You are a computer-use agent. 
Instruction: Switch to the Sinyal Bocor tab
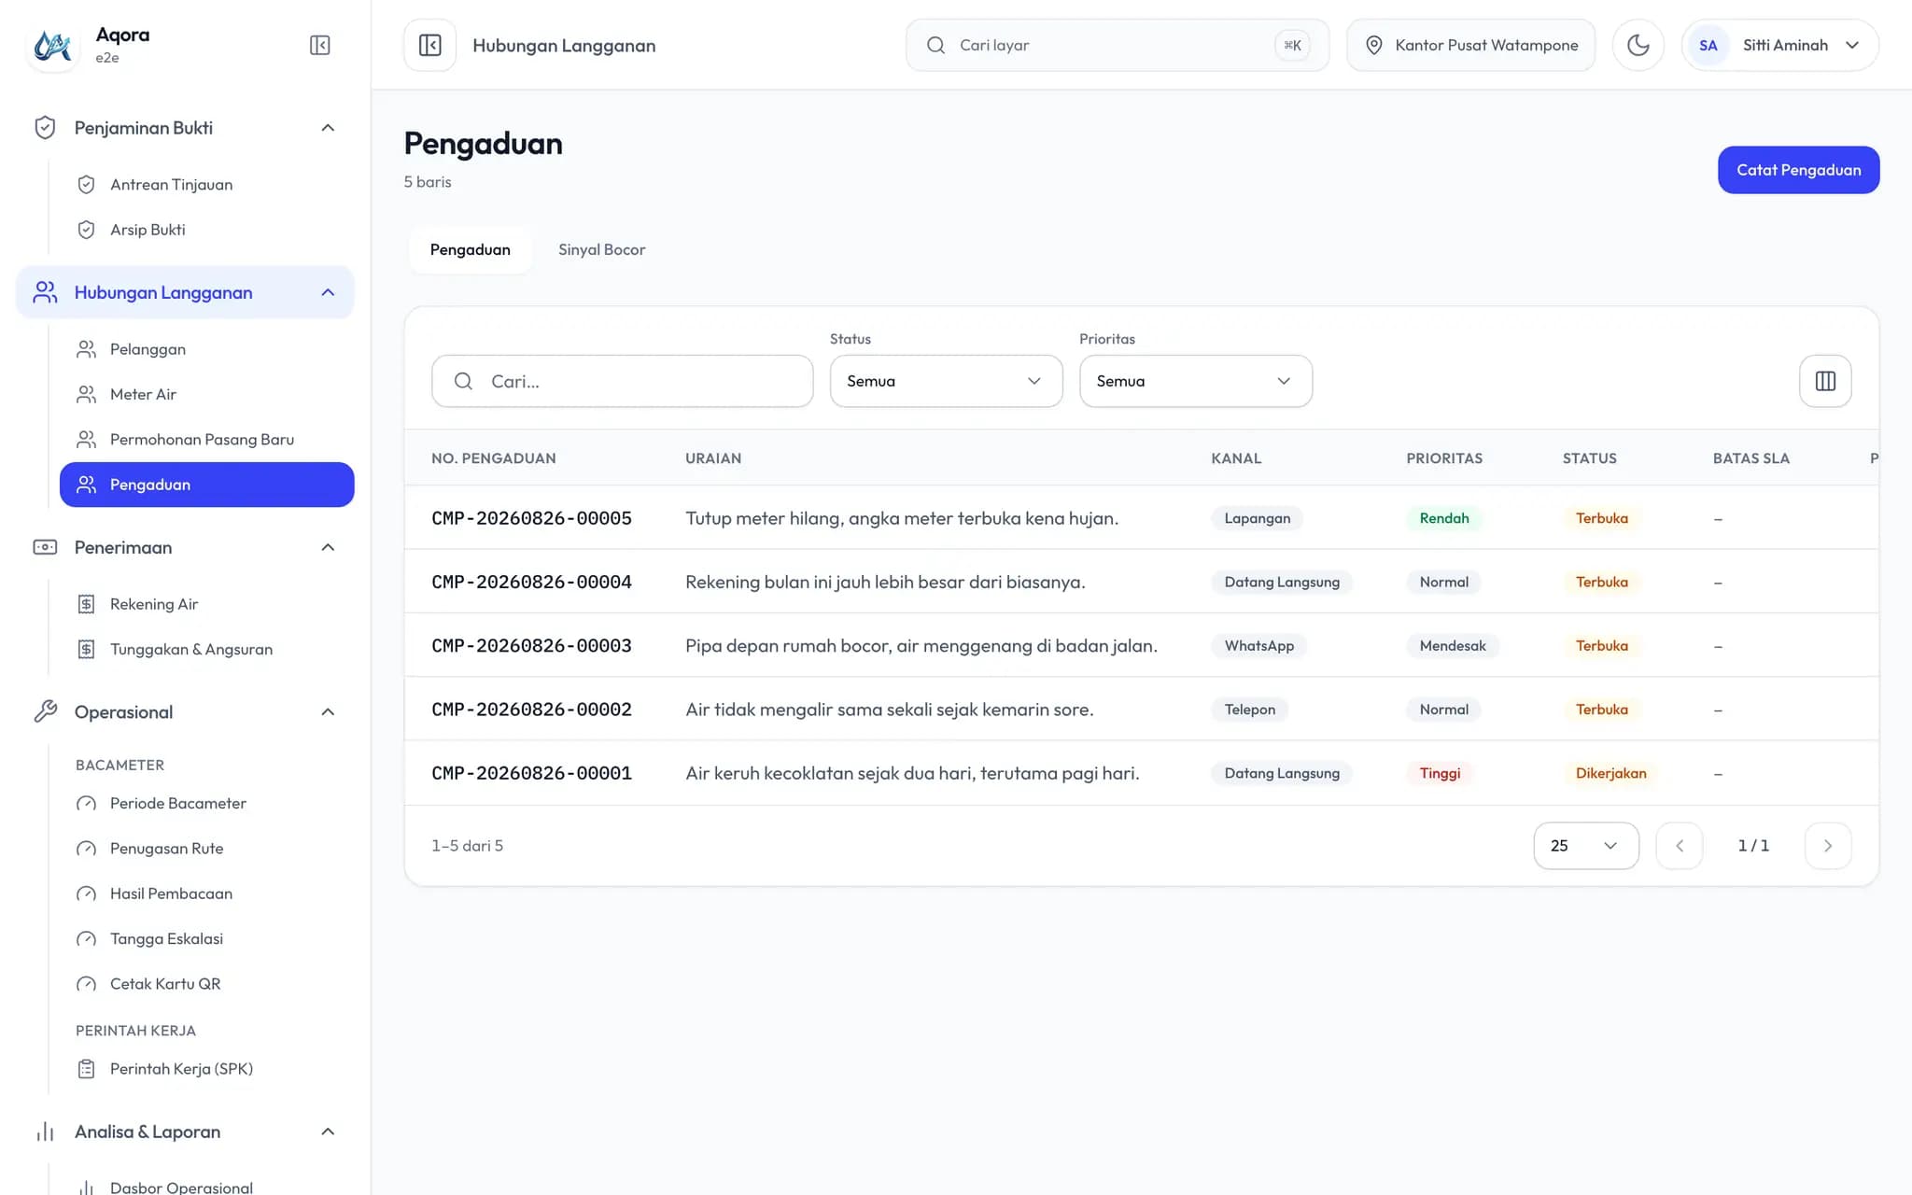click(x=601, y=250)
